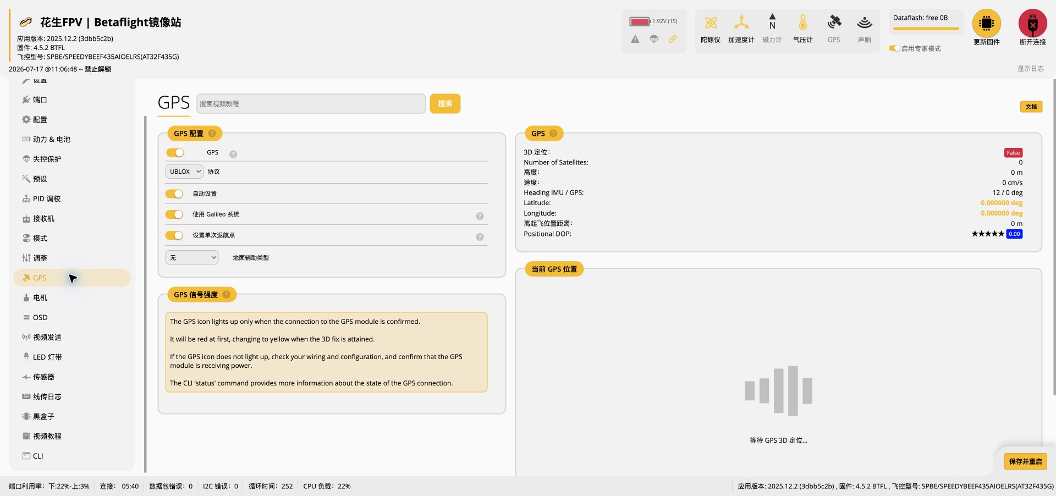Open the ground assistance type dropdown

pos(192,257)
